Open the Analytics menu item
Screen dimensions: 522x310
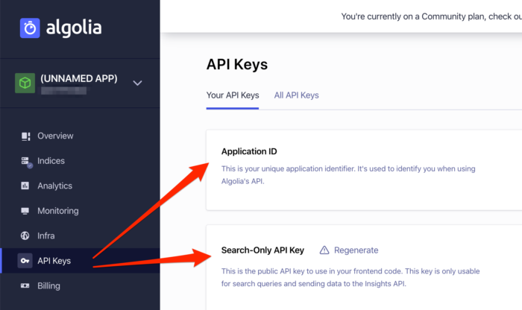(54, 186)
